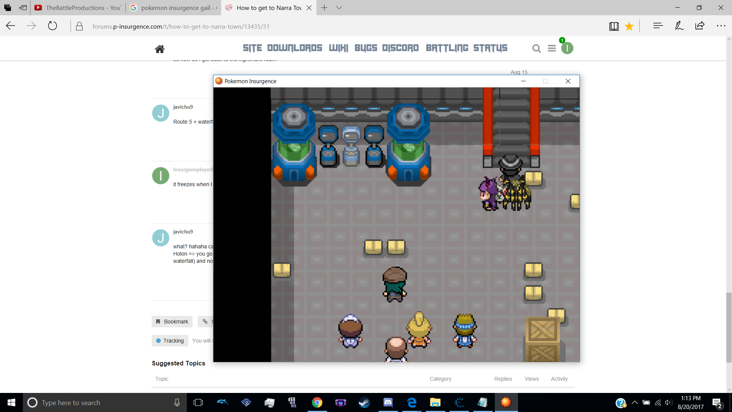
Task: Switch to pokemon insurgence gail Google tab
Action: point(173,8)
